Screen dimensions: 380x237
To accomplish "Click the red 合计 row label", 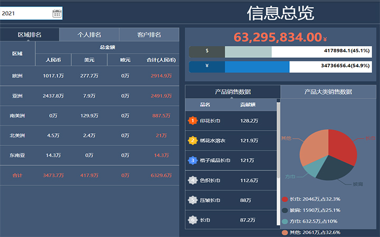I will coord(17,175).
